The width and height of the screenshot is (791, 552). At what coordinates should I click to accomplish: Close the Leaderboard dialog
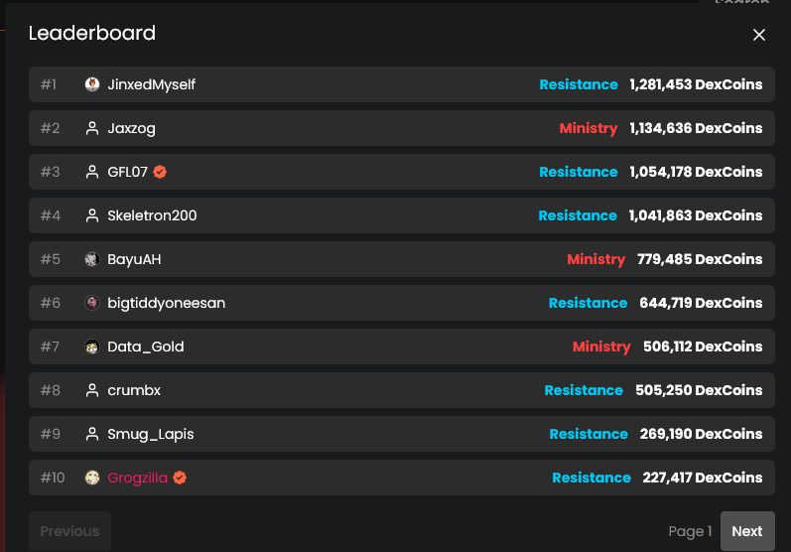coord(759,35)
